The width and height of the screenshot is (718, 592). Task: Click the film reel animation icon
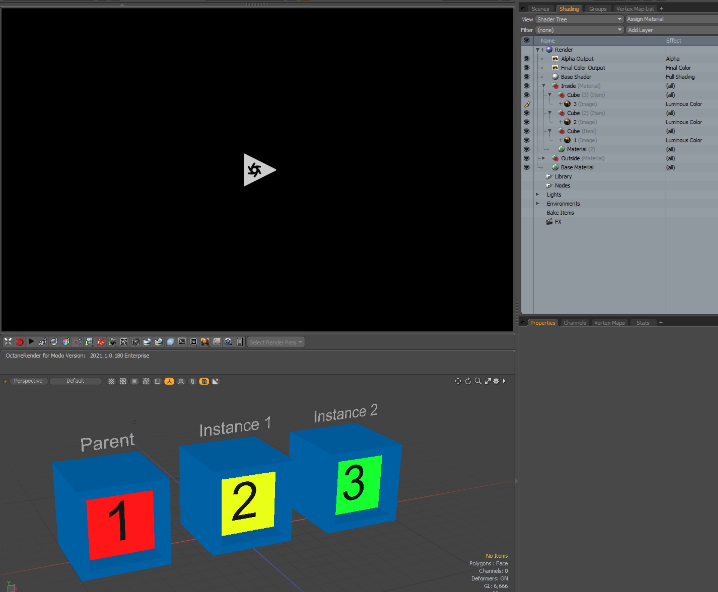pyautogui.click(x=228, y=342)
